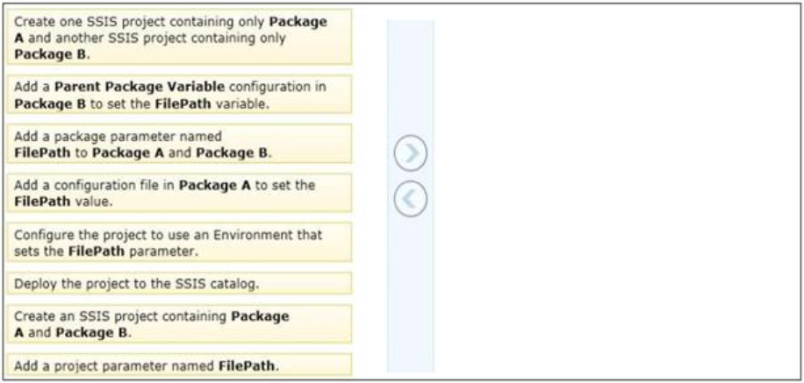
Task: Select 'Create one SSIS project containing only Package A' item
Action: [179, 37]
